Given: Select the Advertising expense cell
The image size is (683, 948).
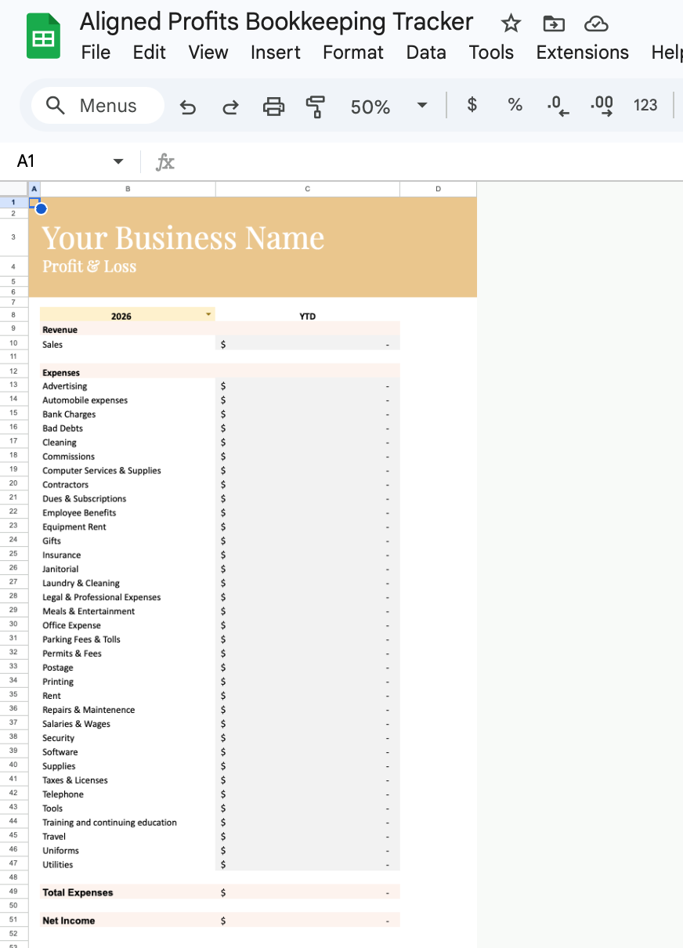Looking at the screenshot, I should click(x=128, y=386).
